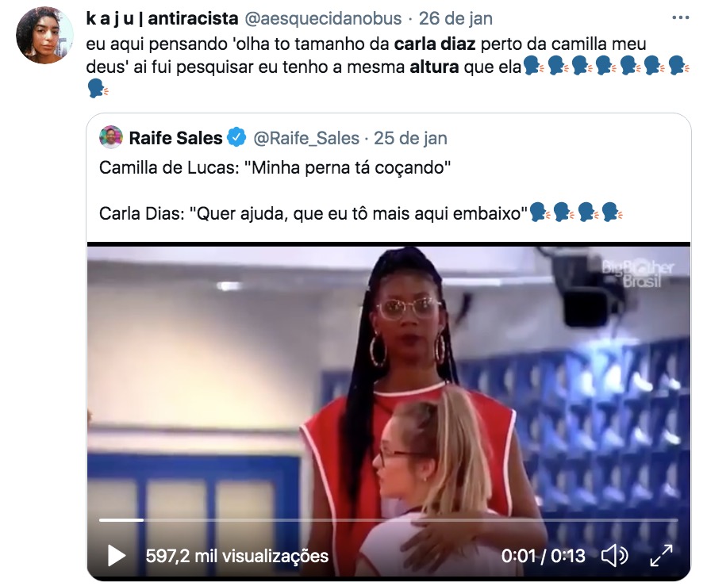Open Raife Sales' small avatar

111,137
